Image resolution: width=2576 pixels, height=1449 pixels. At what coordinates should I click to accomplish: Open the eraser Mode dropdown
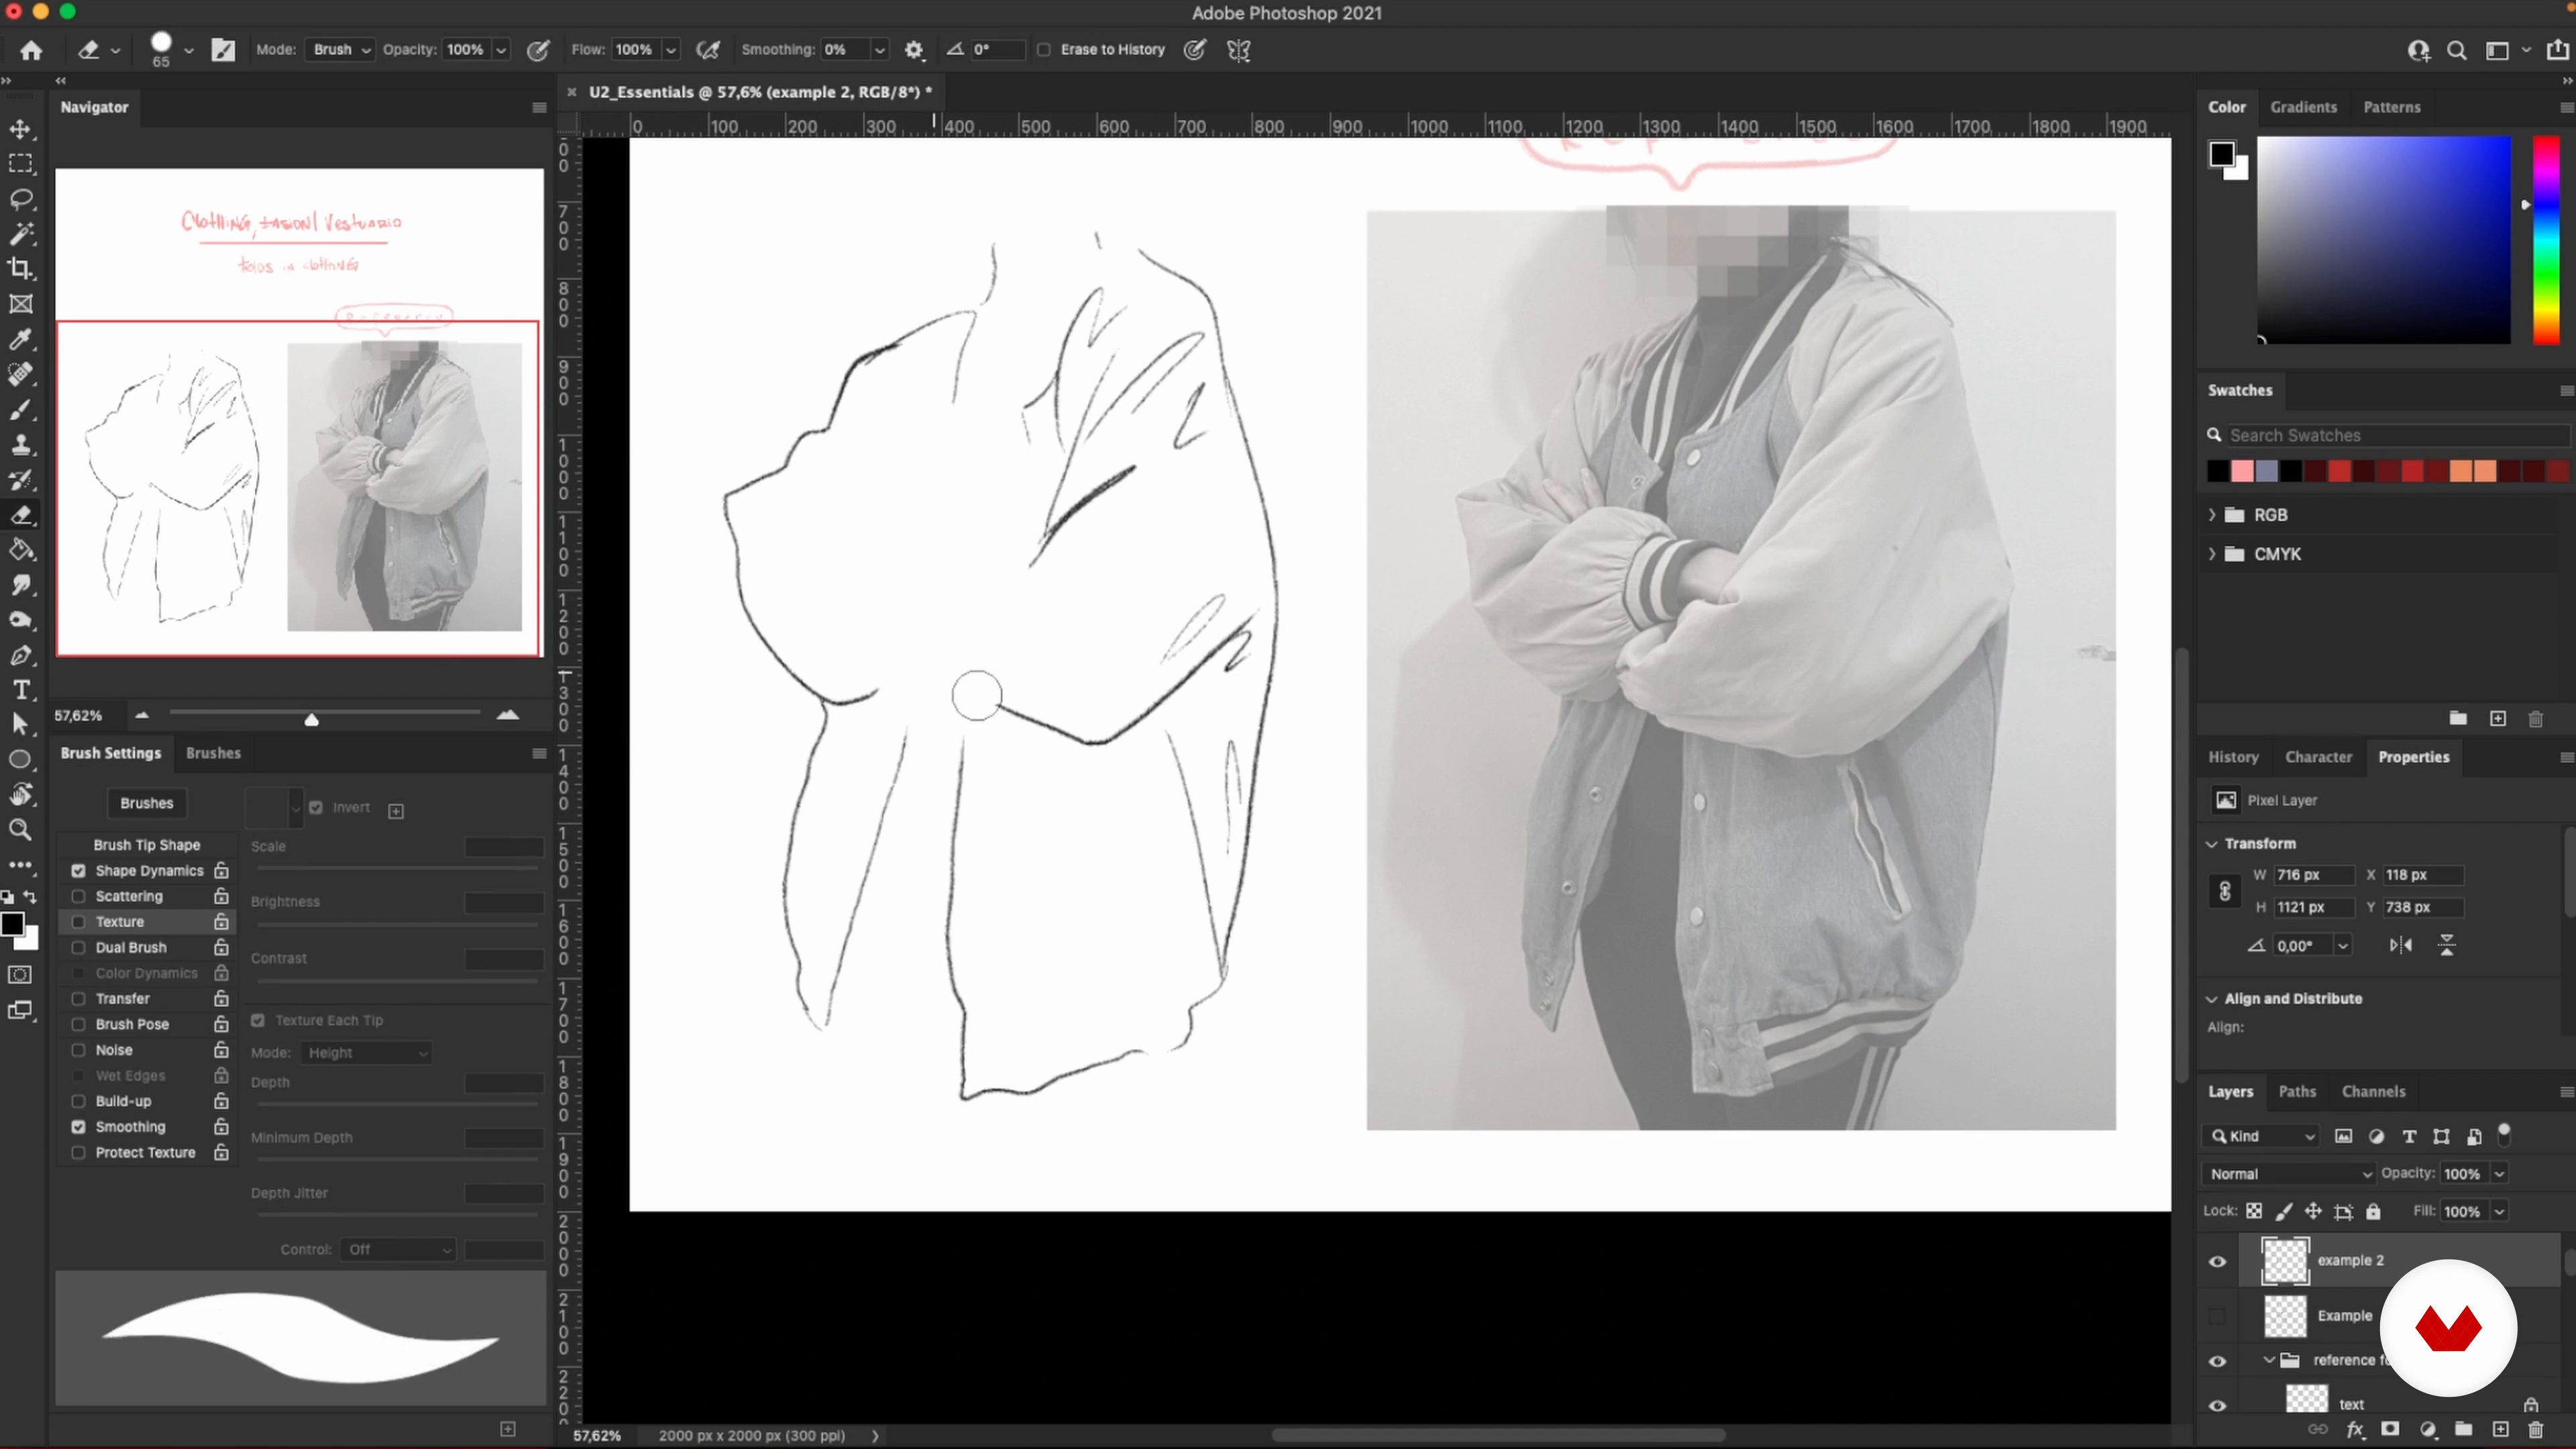pyautogui.click(x=340, y=50)
